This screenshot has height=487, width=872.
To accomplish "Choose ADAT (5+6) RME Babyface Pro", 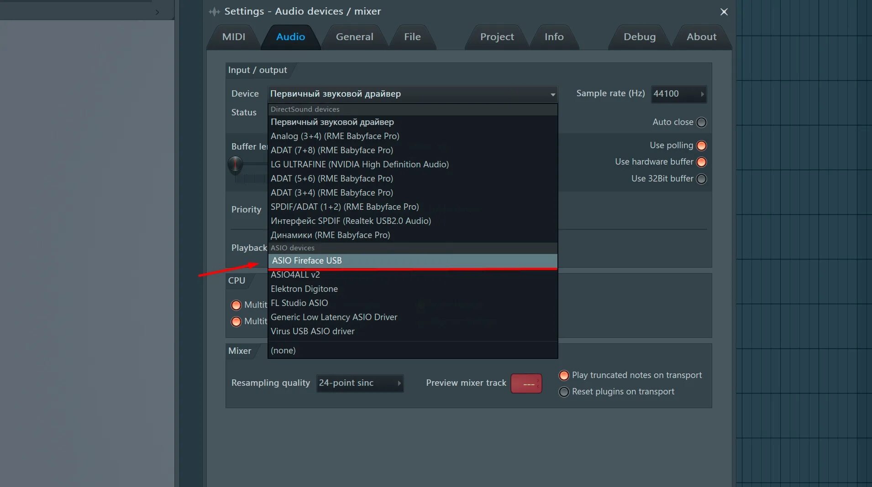I will coord(412,179).
